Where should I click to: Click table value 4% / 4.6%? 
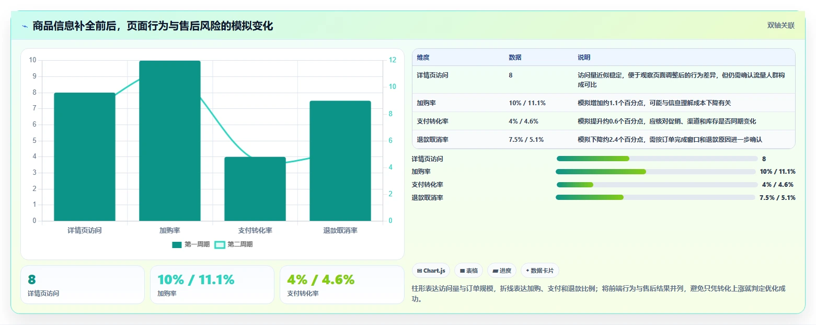523,121
